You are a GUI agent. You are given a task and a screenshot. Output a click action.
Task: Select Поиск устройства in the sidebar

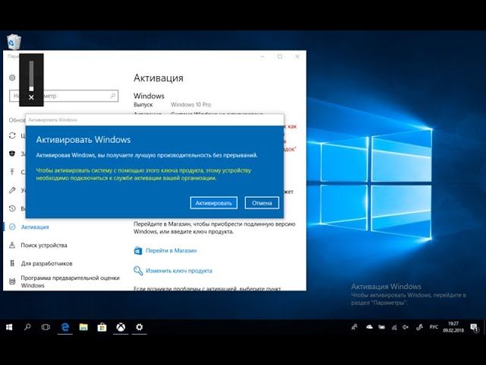(x=44, y=245)
